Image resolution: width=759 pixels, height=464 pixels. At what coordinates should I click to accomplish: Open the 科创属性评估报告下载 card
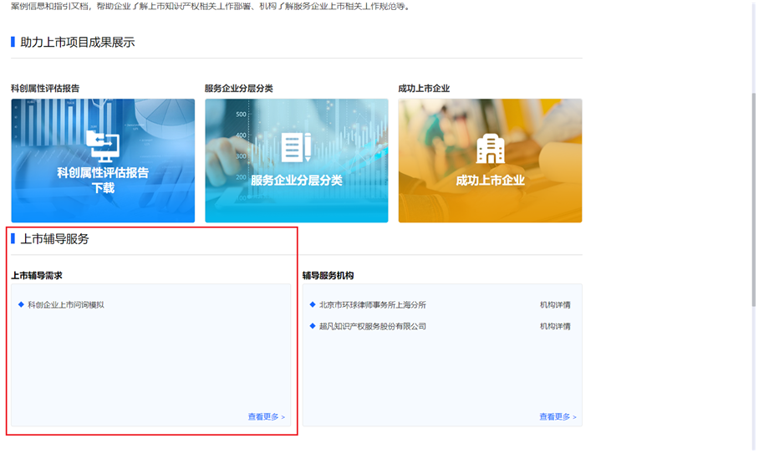tap(103, 161)
